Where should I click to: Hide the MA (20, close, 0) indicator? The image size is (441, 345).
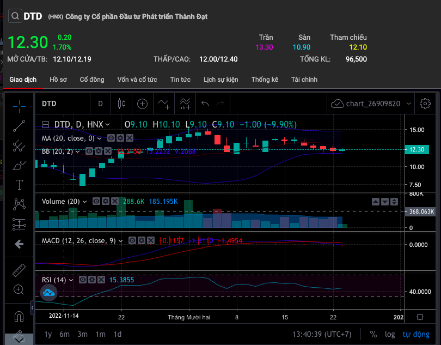pyautogui.click(x=111, y=138)
